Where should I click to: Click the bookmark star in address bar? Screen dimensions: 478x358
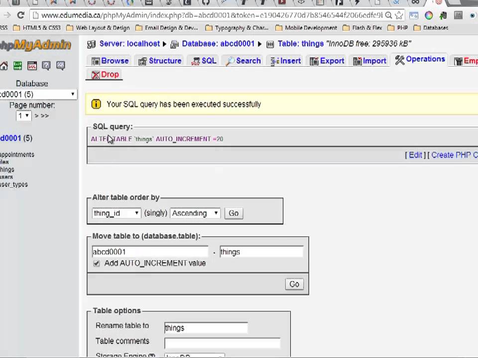pos(399,15)
